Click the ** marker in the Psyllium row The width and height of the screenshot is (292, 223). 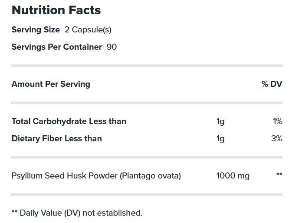[x=279, y=175]
